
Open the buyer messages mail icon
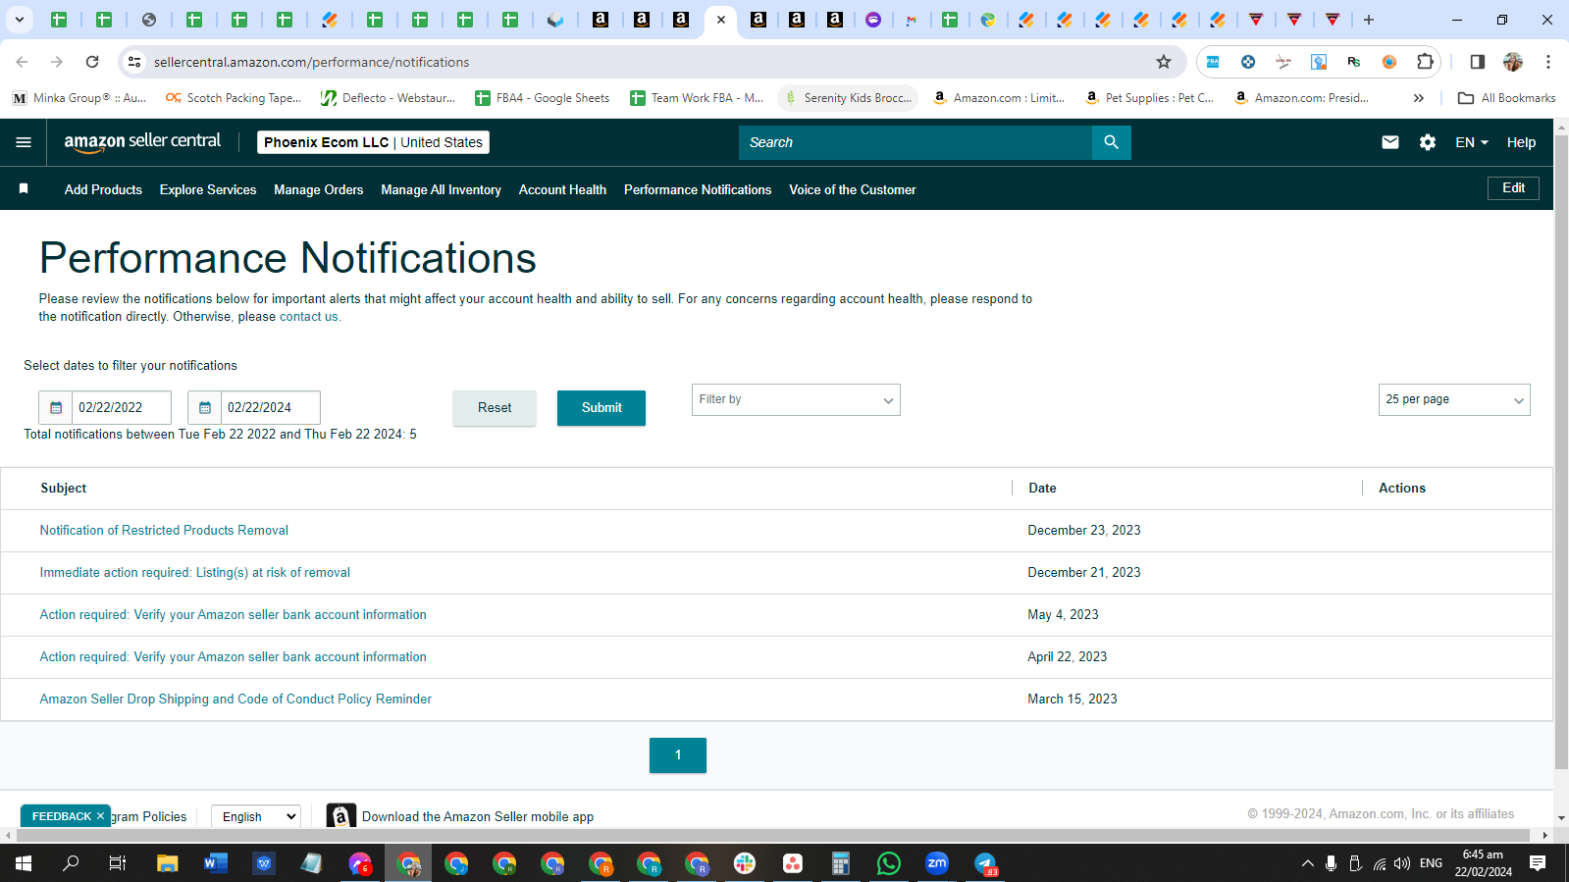coord(1390,142)
